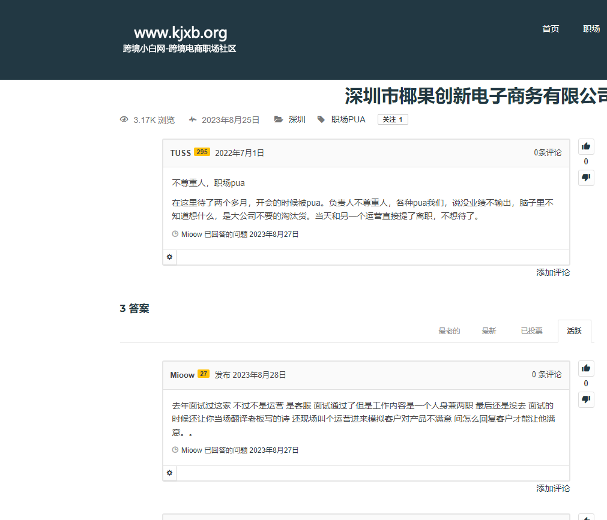Open the 职场PUA tag link
Screen dimensions: 607x520
tap(348, 119)
